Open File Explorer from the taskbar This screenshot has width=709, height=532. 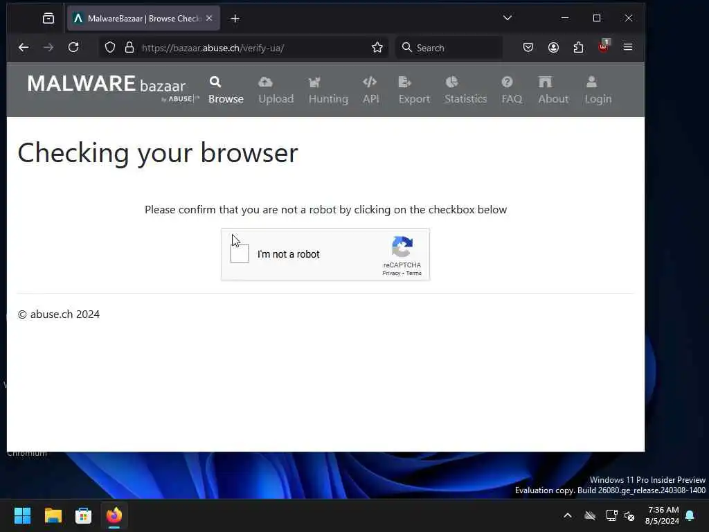coord(53,515)
